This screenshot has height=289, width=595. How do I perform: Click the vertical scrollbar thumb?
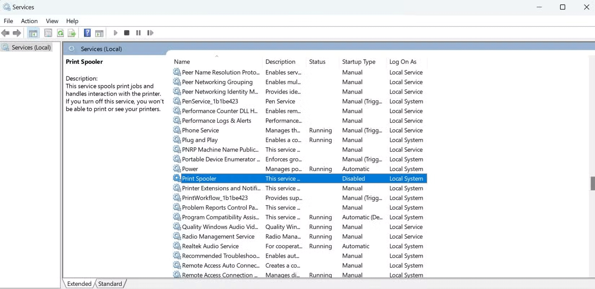pos(592,183)
